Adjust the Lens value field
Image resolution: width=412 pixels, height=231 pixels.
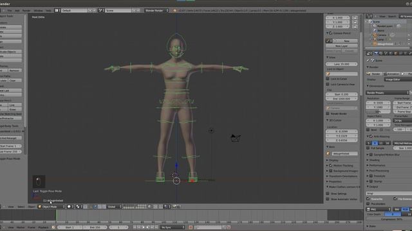[x=342, y=64]
